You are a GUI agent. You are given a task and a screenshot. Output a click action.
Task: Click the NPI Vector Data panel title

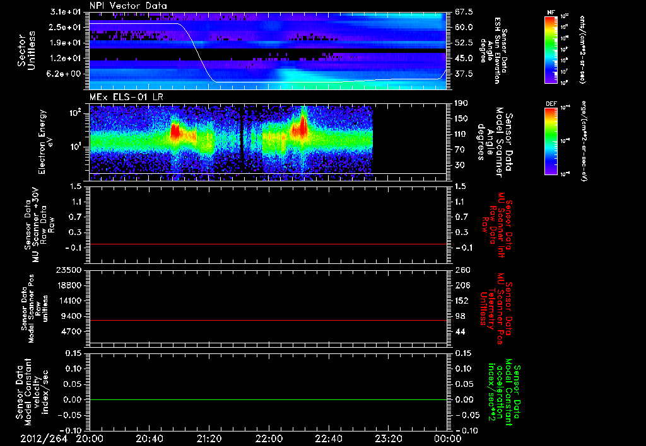pos(129,6)
